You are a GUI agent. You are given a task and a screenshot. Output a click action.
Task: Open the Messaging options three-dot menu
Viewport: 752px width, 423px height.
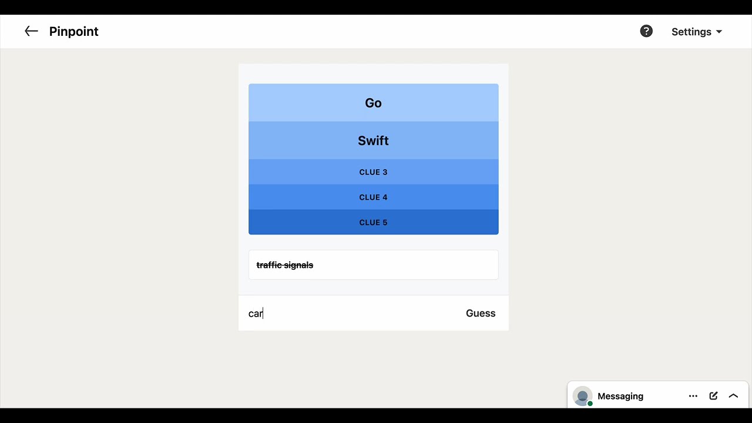(x=693, y=396)
